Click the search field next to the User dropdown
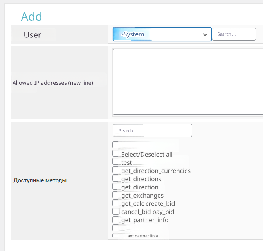 234,34
